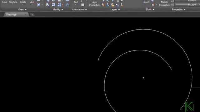200x112 pixels.
Task: Open a new drawing tab with plus
Action: 32,15
